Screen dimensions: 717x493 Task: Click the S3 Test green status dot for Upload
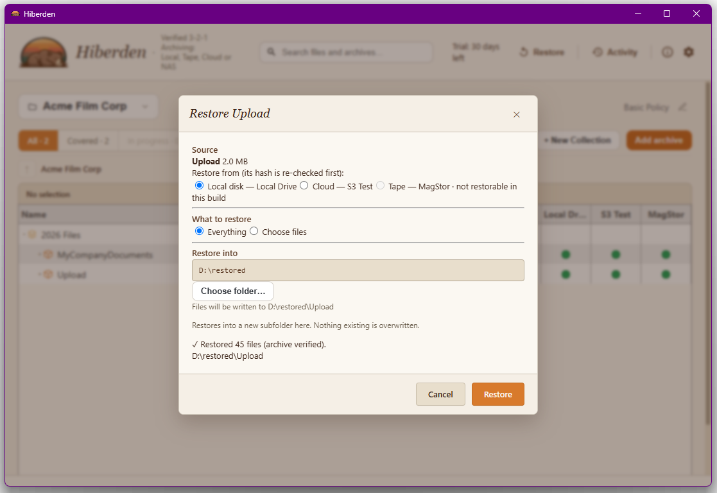[x=616, y=275]
